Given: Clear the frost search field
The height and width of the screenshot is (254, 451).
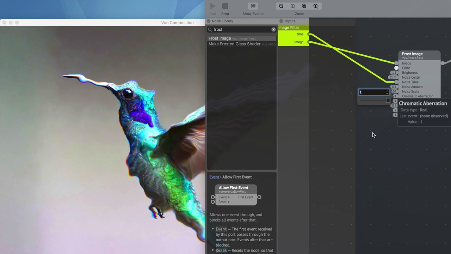Looking at the screenshot, I should pos(273,30).
